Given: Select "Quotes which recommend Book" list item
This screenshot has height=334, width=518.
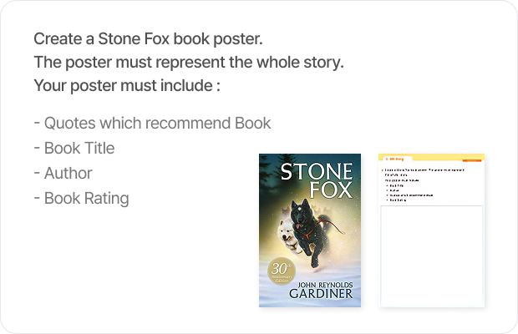Looking at the screenshot, I should [153, 124].
